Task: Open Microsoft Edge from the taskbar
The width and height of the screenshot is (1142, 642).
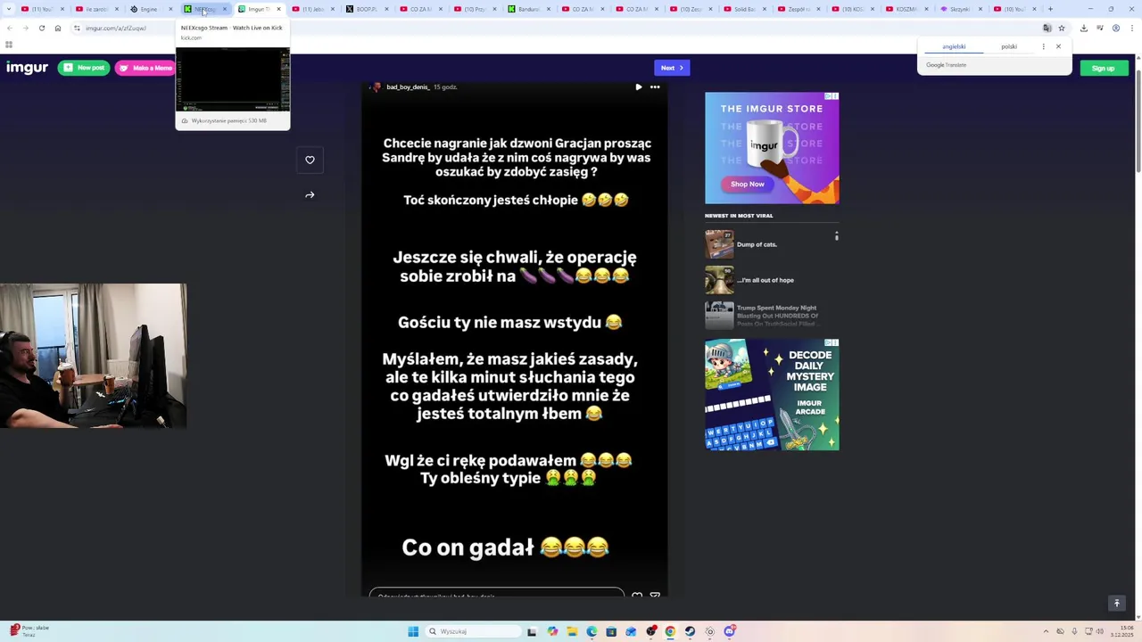Action: click(592, 631)
